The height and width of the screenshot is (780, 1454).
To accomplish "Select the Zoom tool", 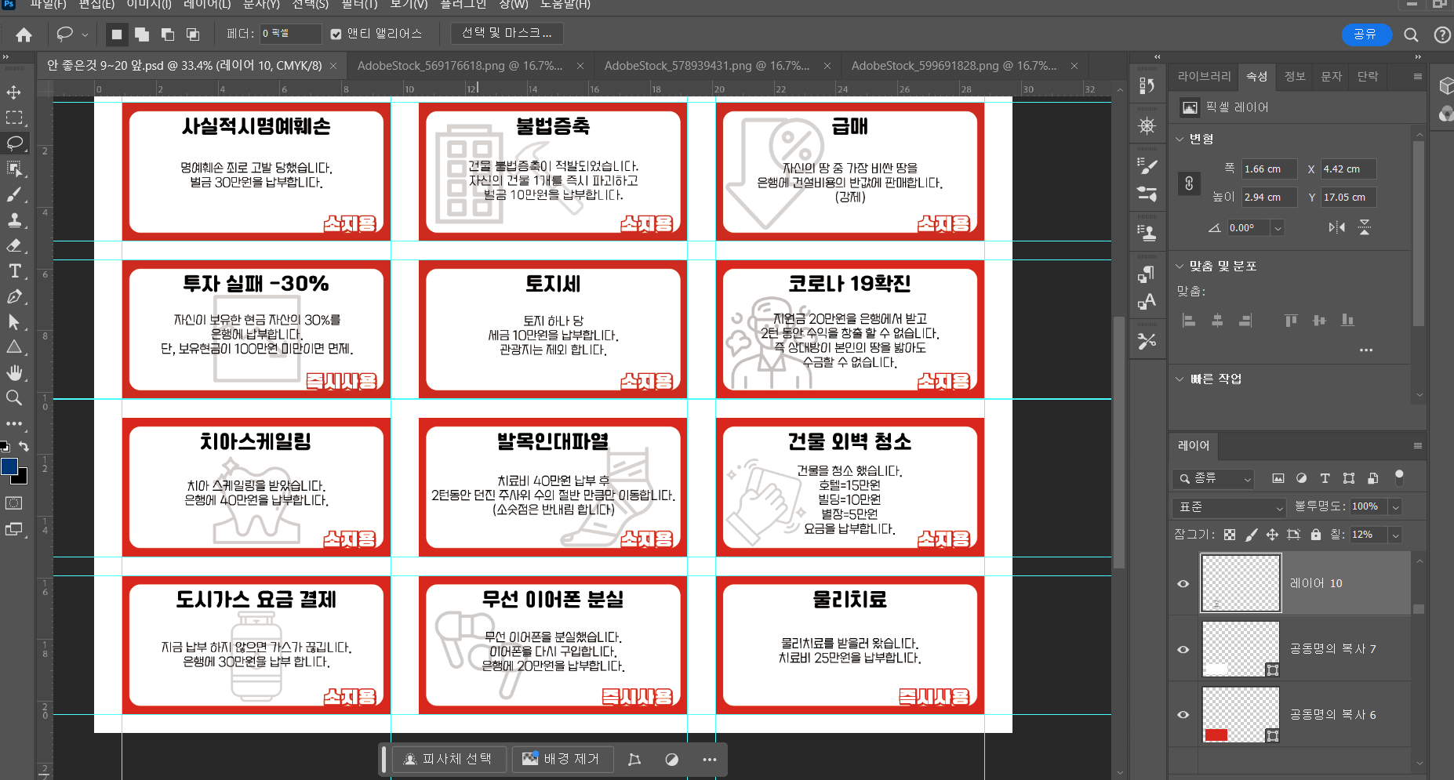I will [x=14, y=398].
